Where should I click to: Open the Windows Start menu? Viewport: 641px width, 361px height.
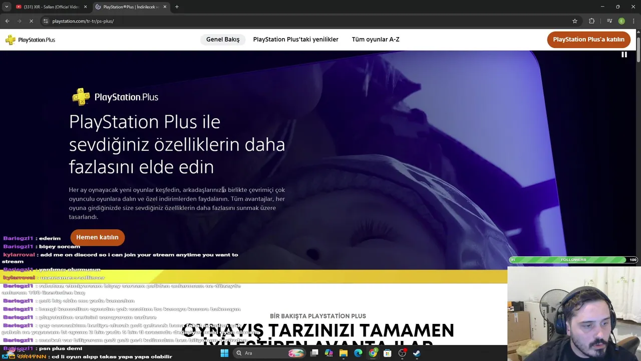click(224, 353)
